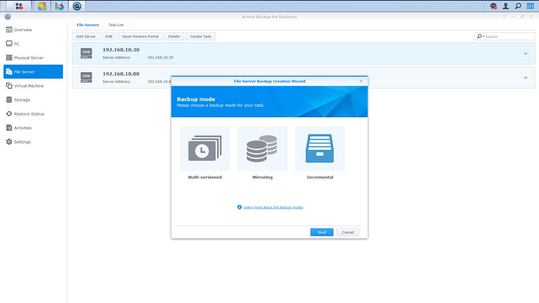This screenshot has height=303, width=539.
Task: Open 'Learn more about the backup modes' link
Action: click(273, 207)
